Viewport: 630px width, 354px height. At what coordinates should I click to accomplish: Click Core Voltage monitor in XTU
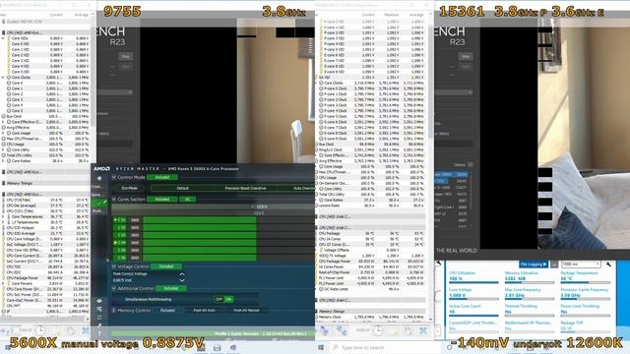pyautogui.click(x=473, y=294)
